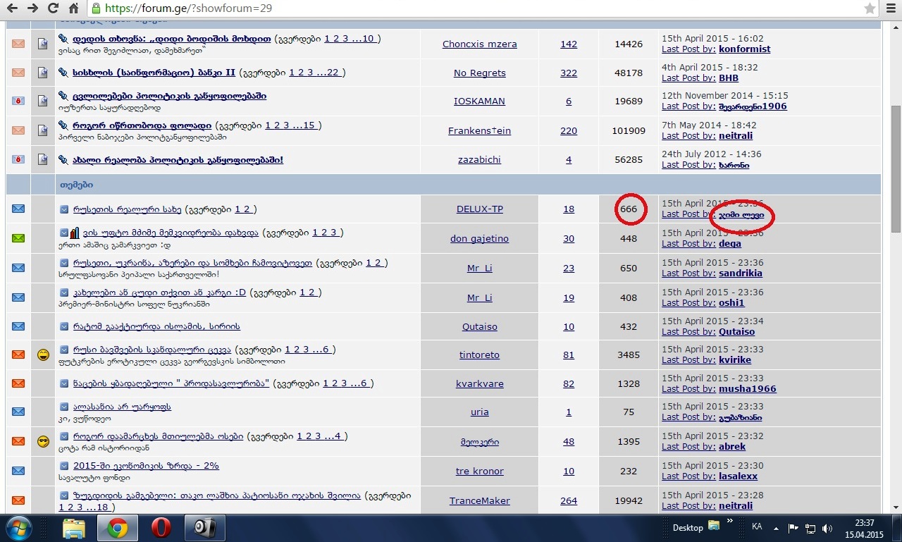Click the 81 replies count link

click(x=569, y=355)
